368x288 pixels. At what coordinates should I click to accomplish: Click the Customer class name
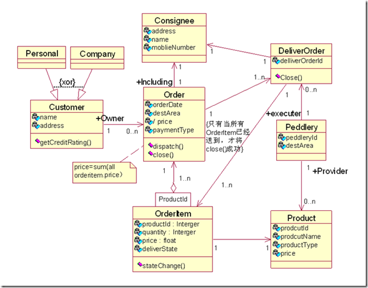(x=67, y=107)
